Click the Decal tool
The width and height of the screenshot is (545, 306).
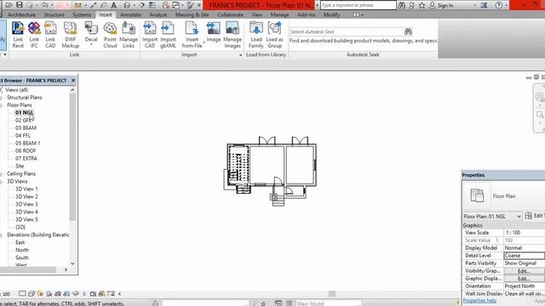point(91,35)
